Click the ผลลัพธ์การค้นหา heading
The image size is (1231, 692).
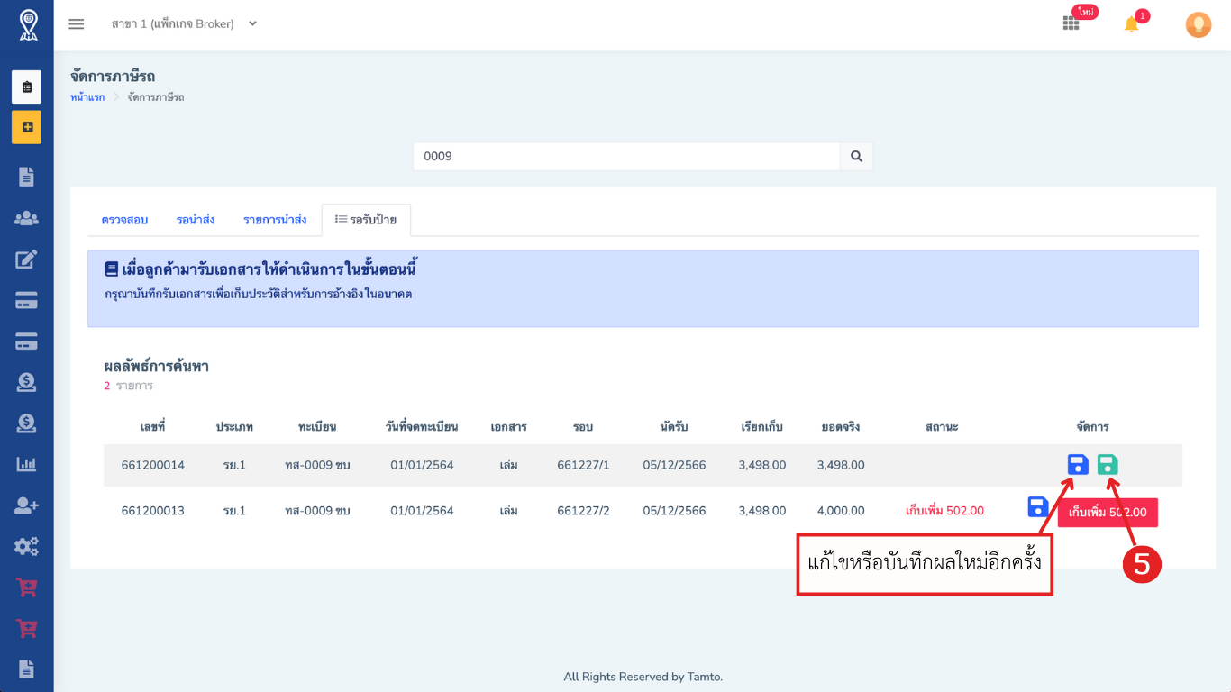pos(157,367)
